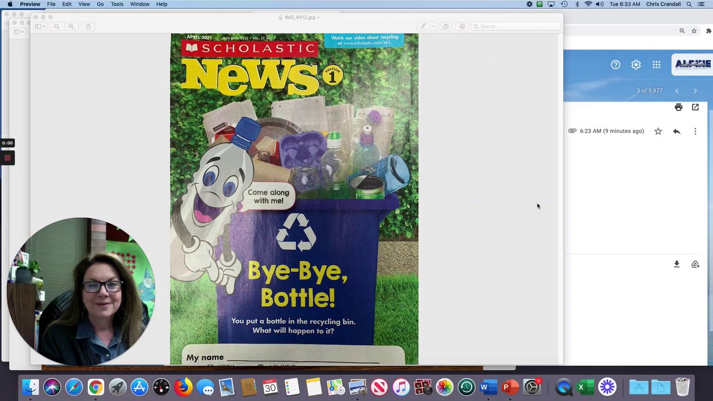The image size is (713, 401).
Task: Open Chrome's extensions puzzle icon
Action: (x=709, y=31)
